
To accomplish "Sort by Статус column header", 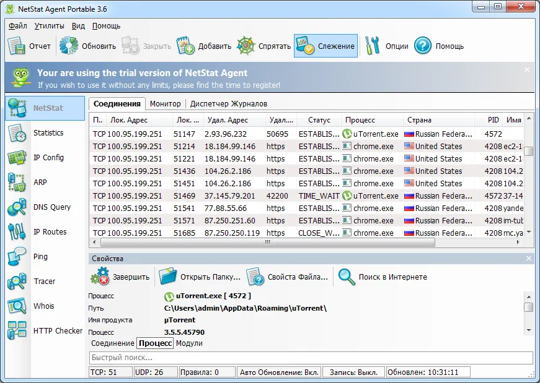I will (319, 120).
